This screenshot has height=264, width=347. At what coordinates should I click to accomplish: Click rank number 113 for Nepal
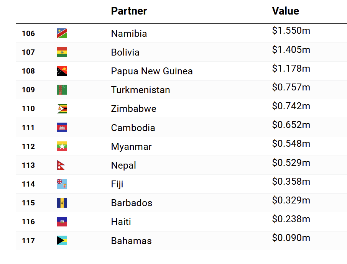28,165
